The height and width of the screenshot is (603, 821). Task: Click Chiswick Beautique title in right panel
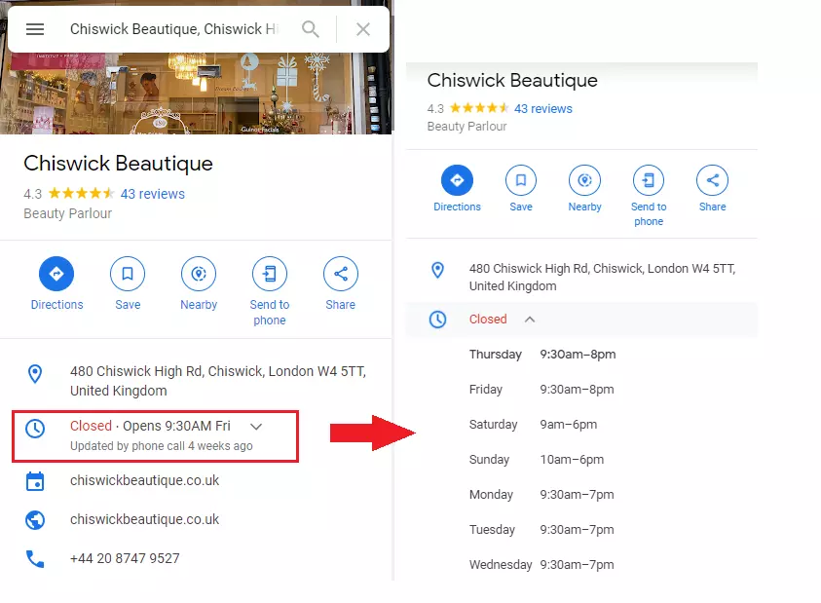pyautogui.click(x=512, y=81)
